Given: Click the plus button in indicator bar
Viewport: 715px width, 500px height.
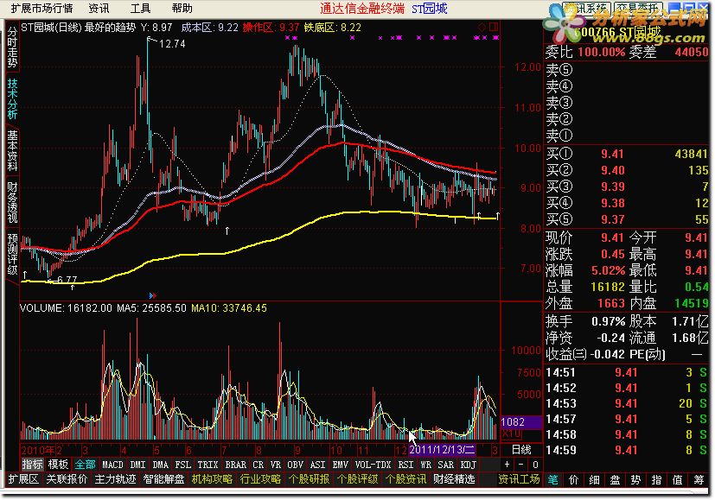Looking at the screenshot, I should 507,465.
